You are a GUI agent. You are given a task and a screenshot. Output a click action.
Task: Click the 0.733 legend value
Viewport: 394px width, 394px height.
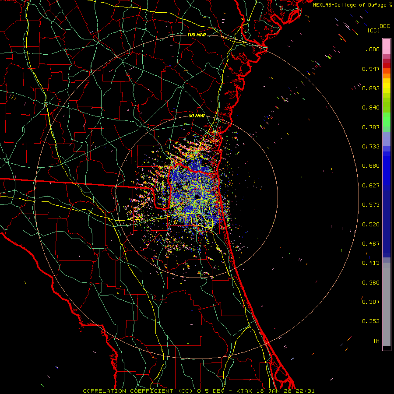371,147
